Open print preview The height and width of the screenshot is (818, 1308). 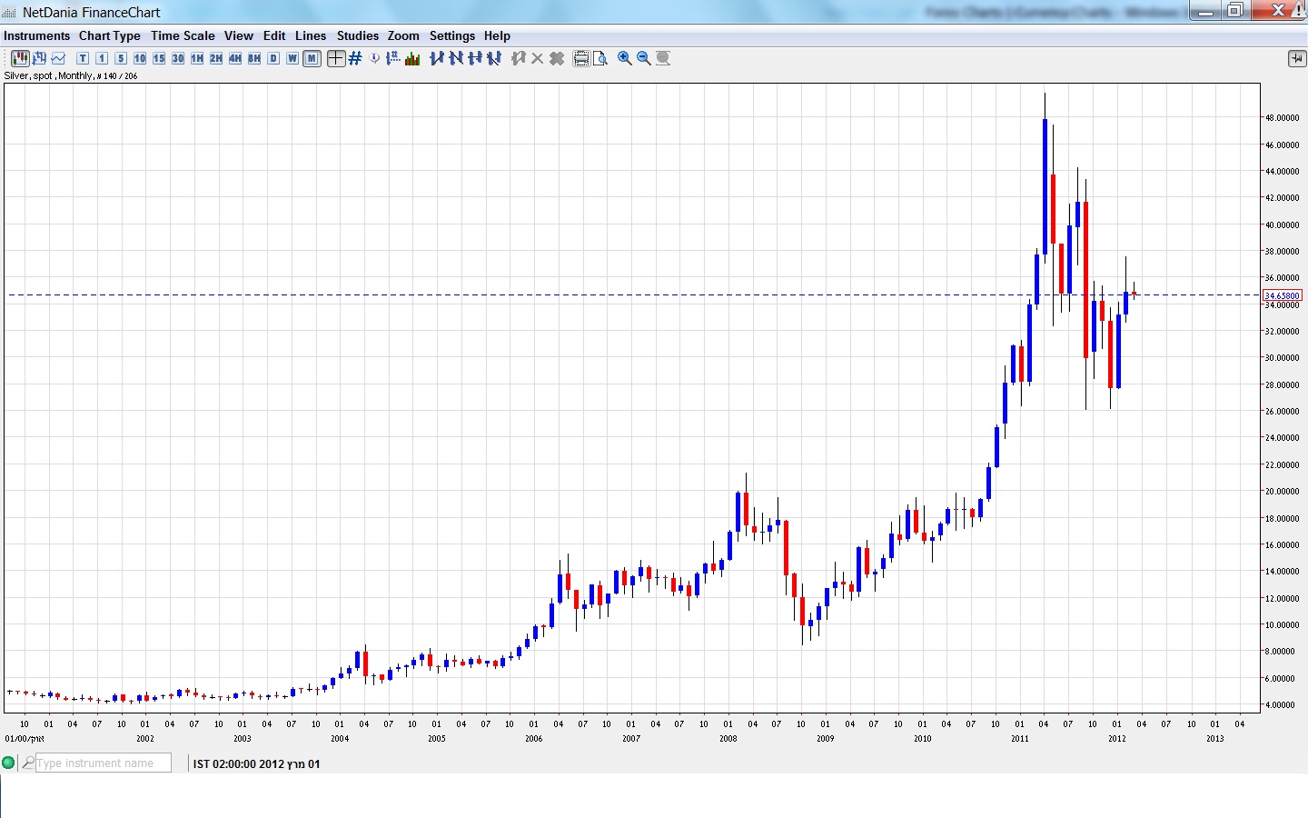[x=600, y=58]
